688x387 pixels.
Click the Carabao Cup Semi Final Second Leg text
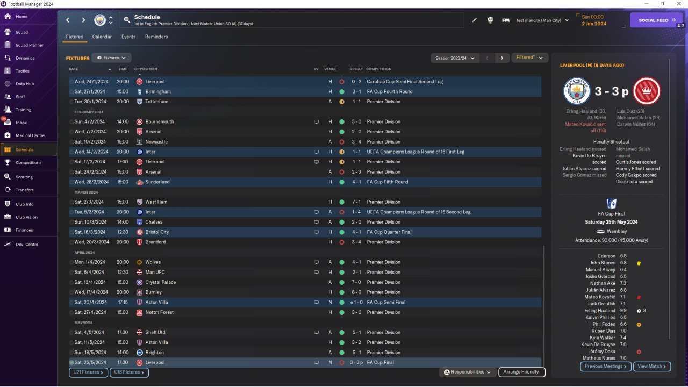tap(405, 82)
